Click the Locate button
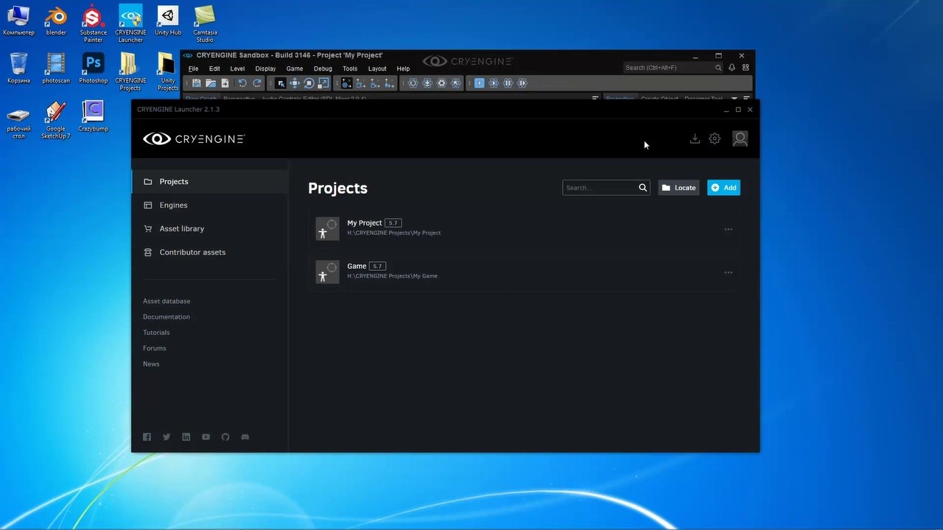Image resolution: width=943 pixels, height=530 pixels. pyautogui.click(x=679, y=188)
